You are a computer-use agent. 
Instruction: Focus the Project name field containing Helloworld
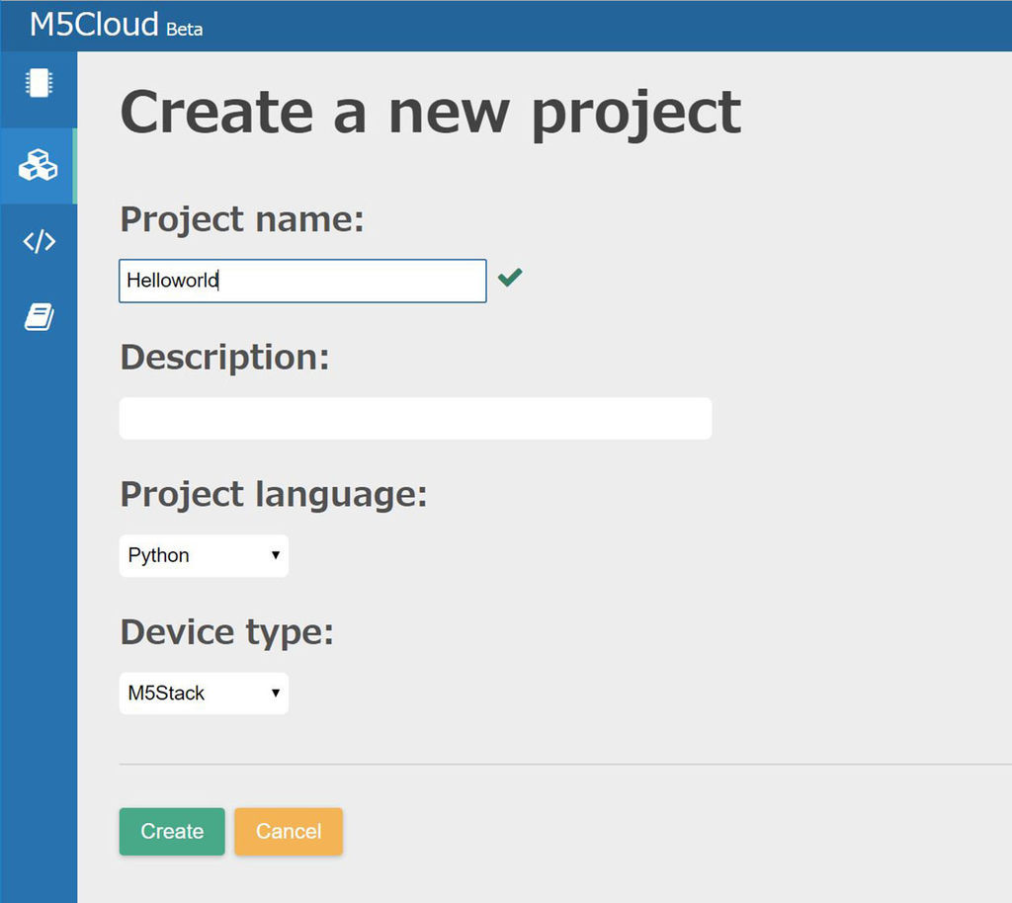302,281
